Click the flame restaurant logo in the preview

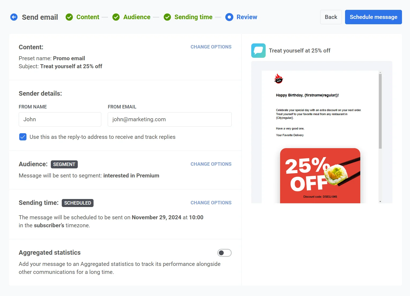(279, 79)
